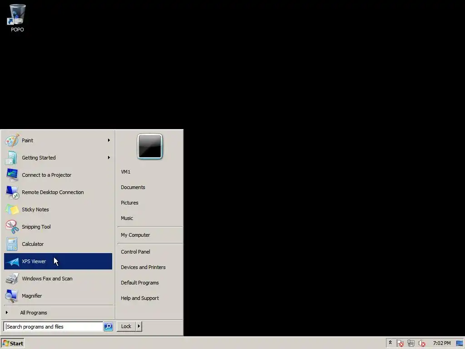Click the 7:02 PM clock
This screenshot has height=349, width=465.
point(441,343)
